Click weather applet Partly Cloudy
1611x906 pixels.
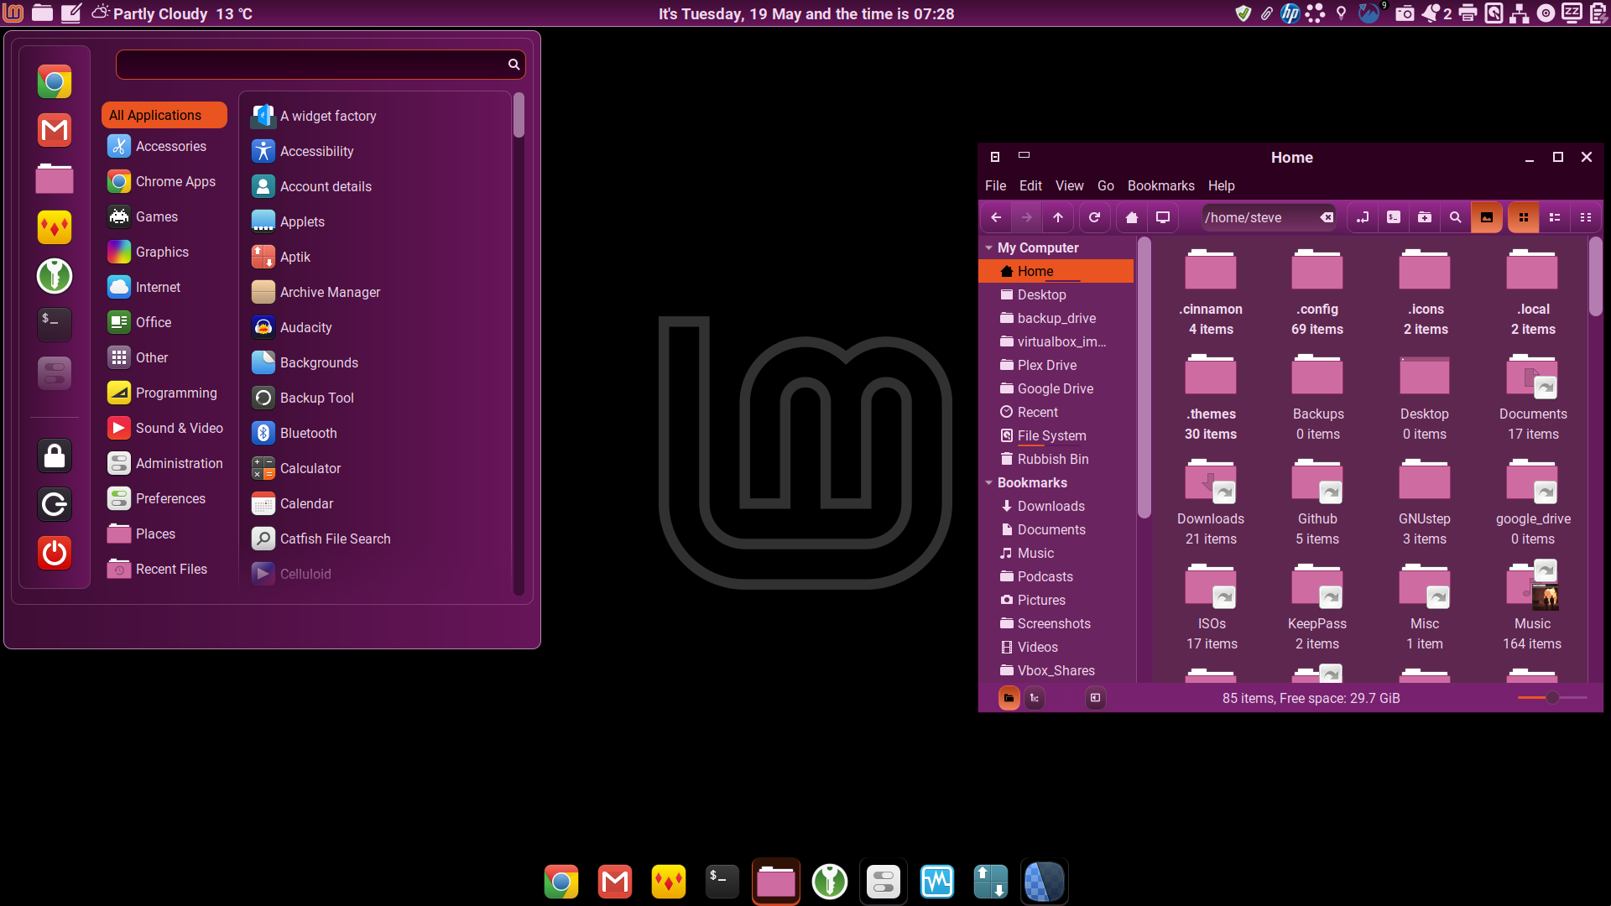point(171,13)
